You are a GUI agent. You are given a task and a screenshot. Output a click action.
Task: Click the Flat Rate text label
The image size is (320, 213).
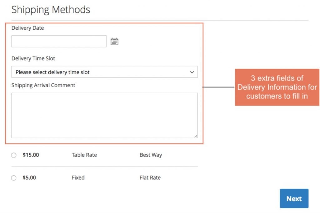coord(150,178)
